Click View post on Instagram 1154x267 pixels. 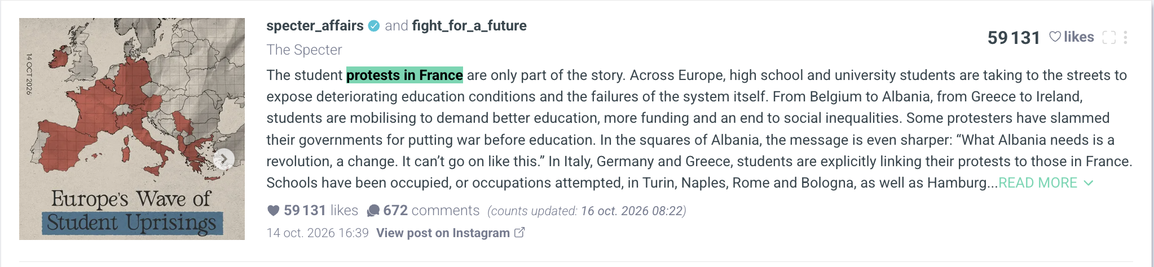coord(443,233)
